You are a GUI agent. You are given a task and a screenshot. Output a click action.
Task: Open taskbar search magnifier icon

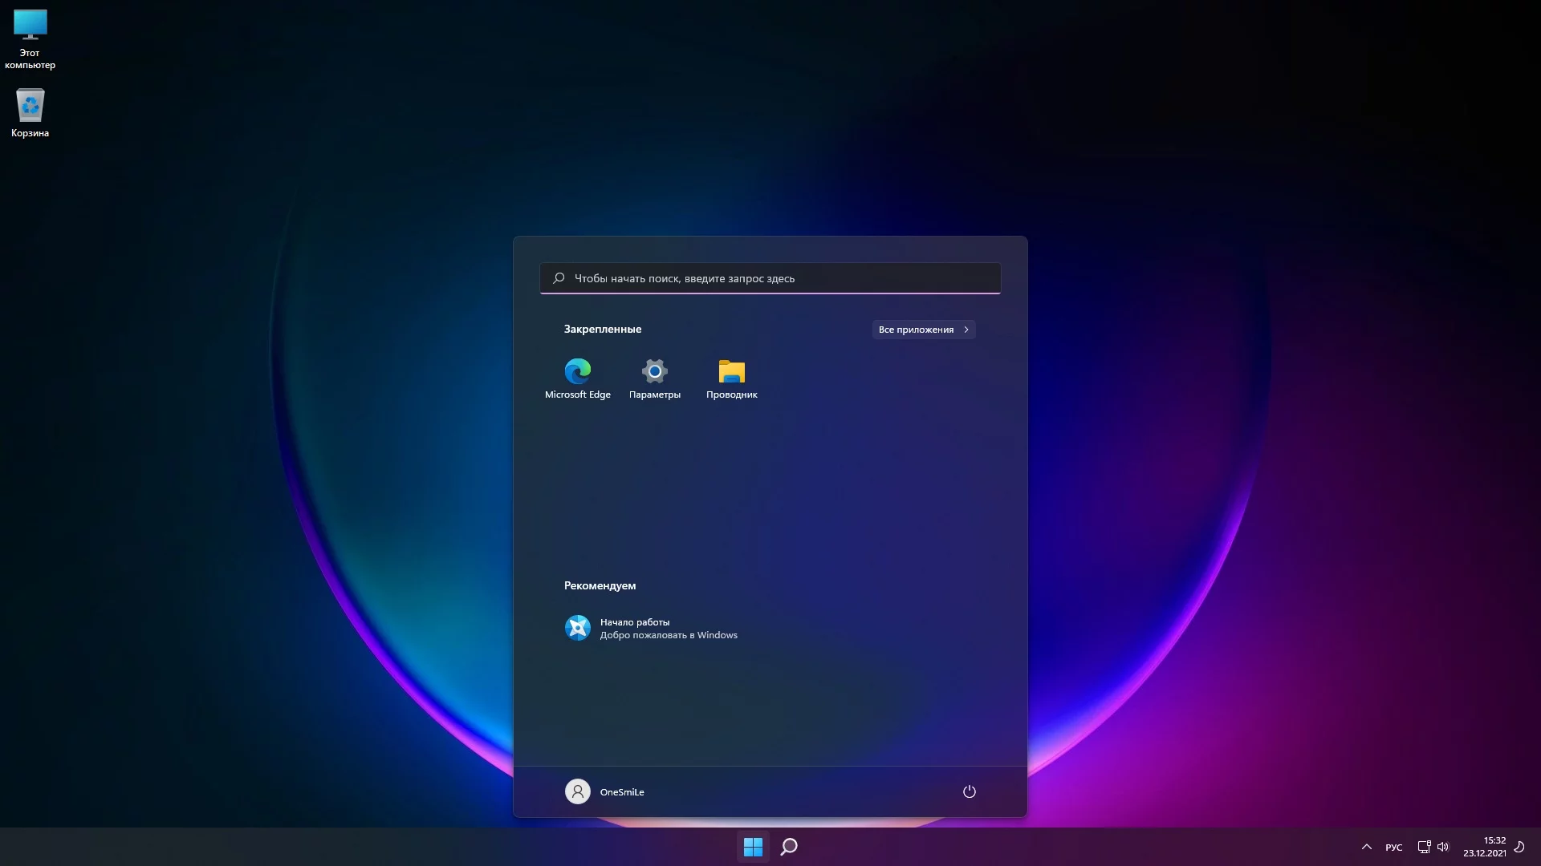789,847
